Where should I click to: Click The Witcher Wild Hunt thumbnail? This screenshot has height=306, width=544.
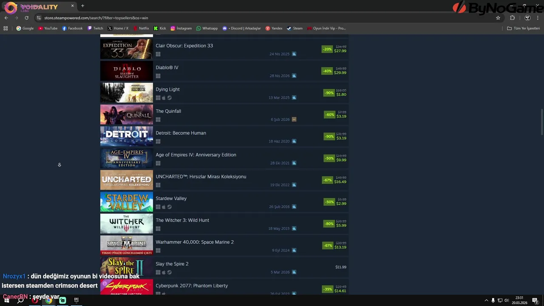coord(127,224)
